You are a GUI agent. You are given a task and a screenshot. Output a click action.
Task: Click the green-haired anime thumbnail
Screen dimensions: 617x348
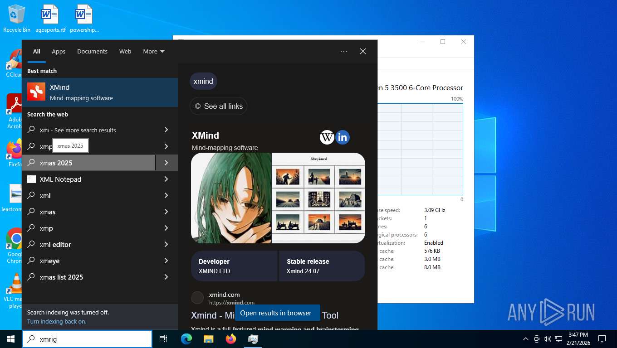click(231, 198)
